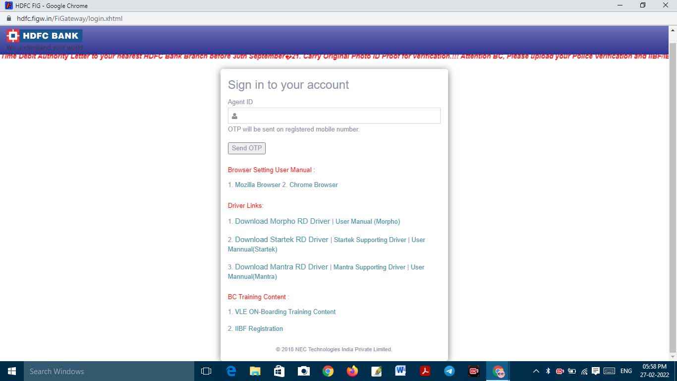The height and width of the screenshot is (381, 677).
Task: Launch Firefox from the taskbar
Action: coord(352,371)
